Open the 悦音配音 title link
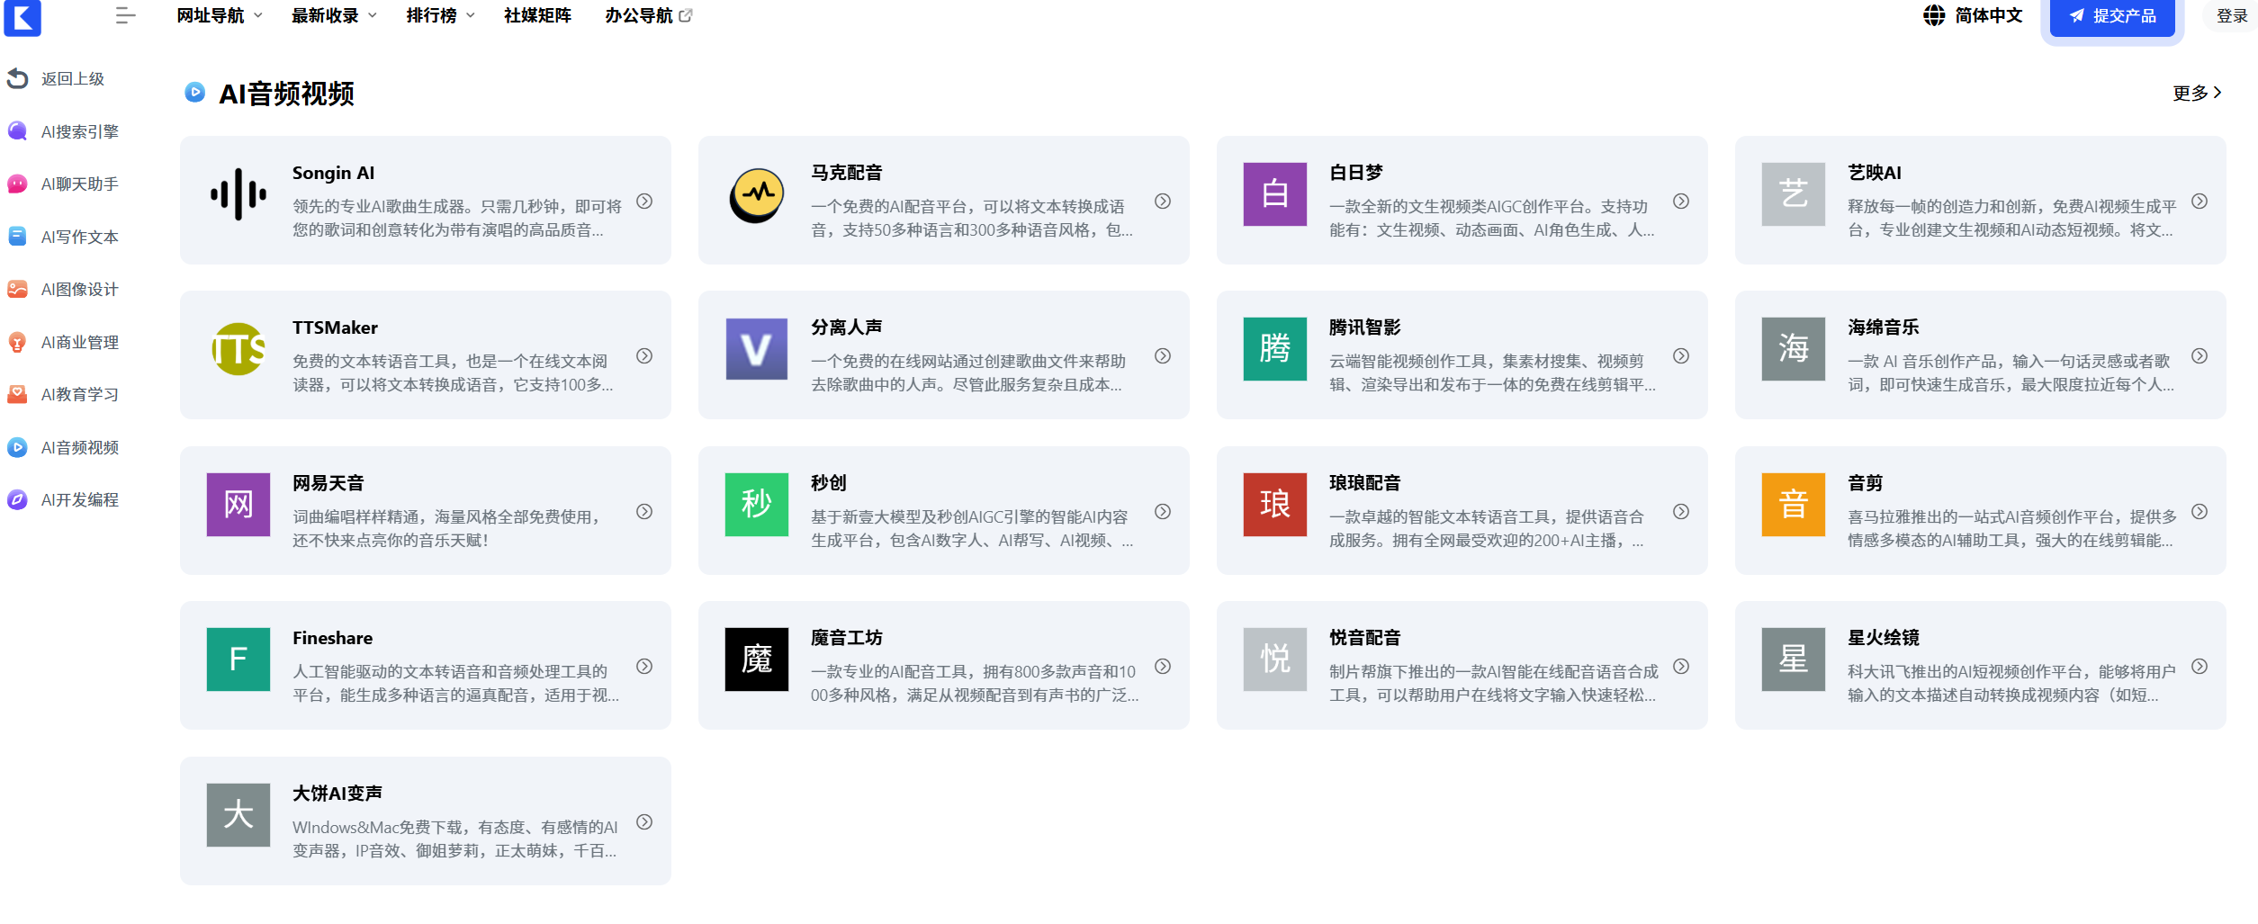2258x924 pixels. tap(1364, 638)
